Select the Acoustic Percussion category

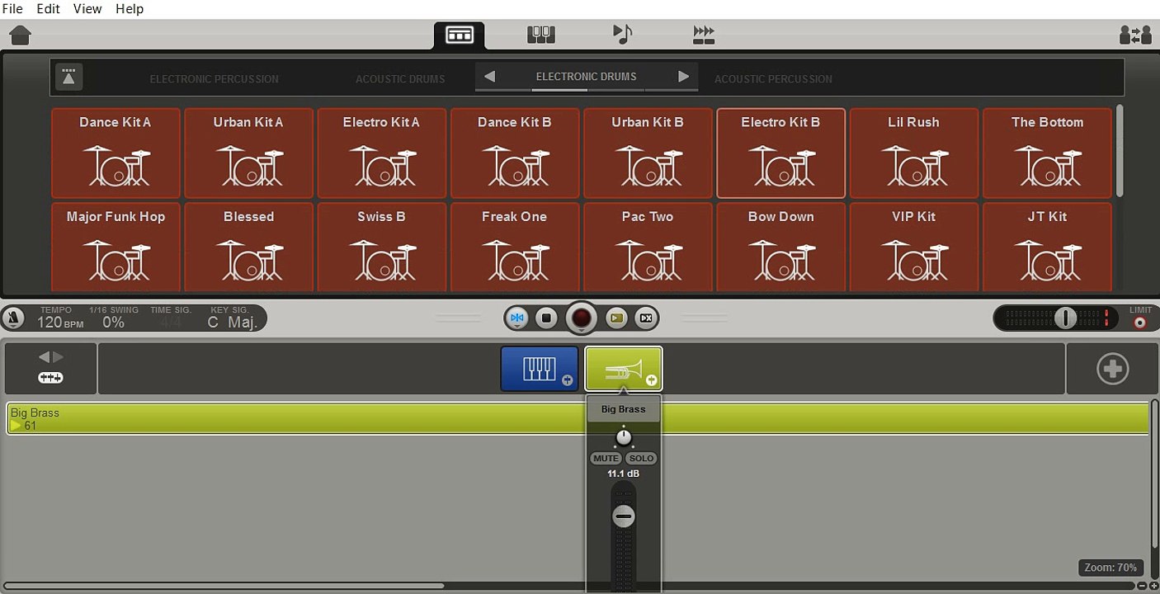773,79
